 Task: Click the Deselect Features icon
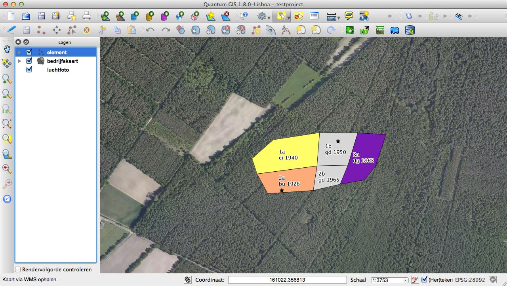299,16
